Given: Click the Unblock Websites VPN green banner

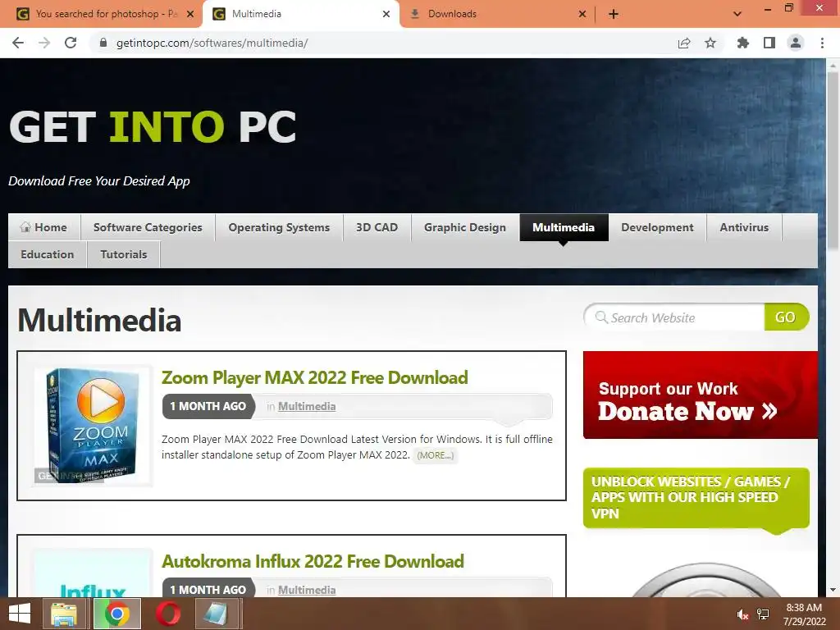Looking at the screenshot, I should pyautogui.click(x=696, y=498).
